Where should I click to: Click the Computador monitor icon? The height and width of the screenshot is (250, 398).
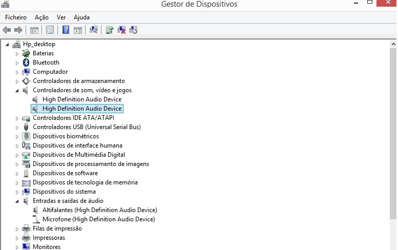point(26,72)
